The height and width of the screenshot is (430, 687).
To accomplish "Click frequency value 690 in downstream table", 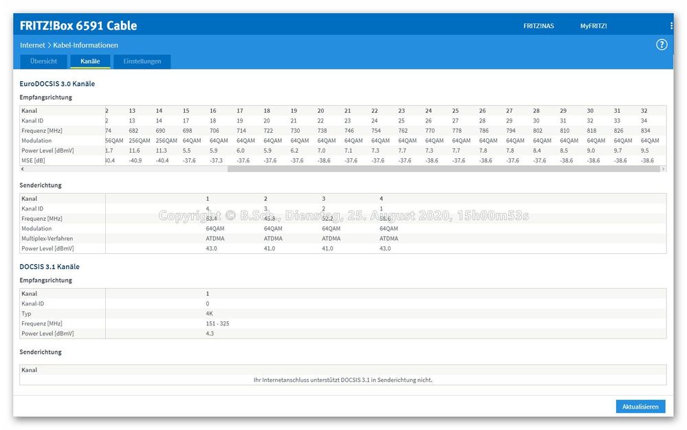I will (160, 131).
